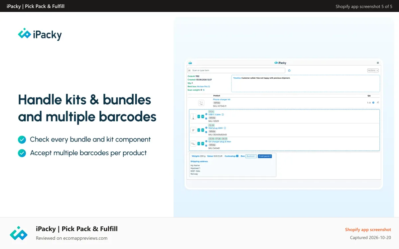This screenshot has height=249, width=399.
Task: Click the iPacky logo icon at app top-left
Action: tap(190, 63)
